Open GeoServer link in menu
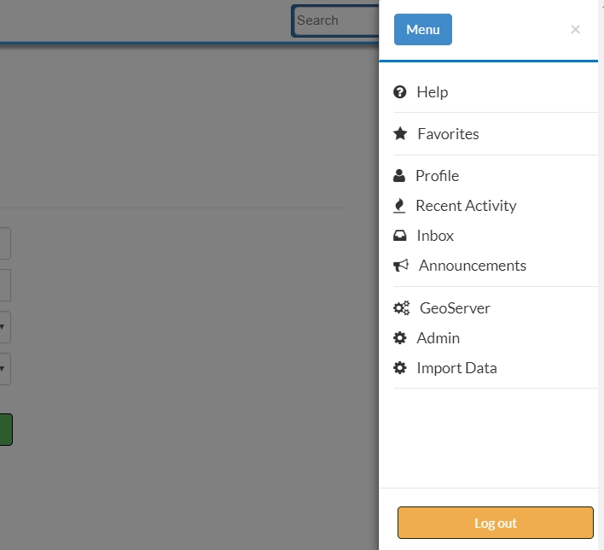Image resolution: width=604 pixels, height=550 pixels. click(x=455, y=308)
